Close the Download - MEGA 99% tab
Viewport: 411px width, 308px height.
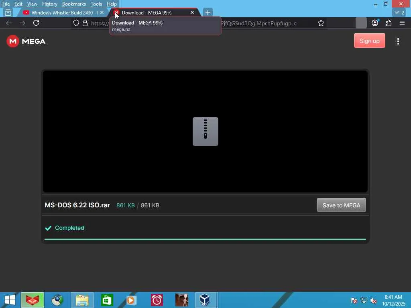(192, 12)
